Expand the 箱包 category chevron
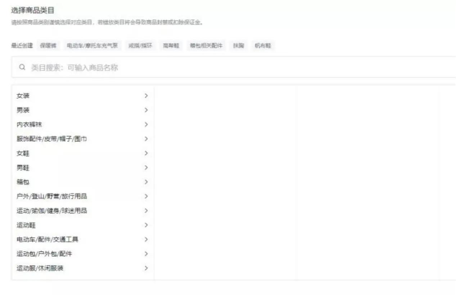This screenshot has height=295, width=456. tap(146, 182)
